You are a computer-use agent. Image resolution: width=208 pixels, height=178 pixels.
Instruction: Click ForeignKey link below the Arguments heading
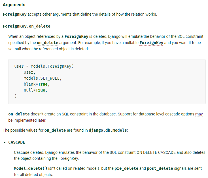15,14
